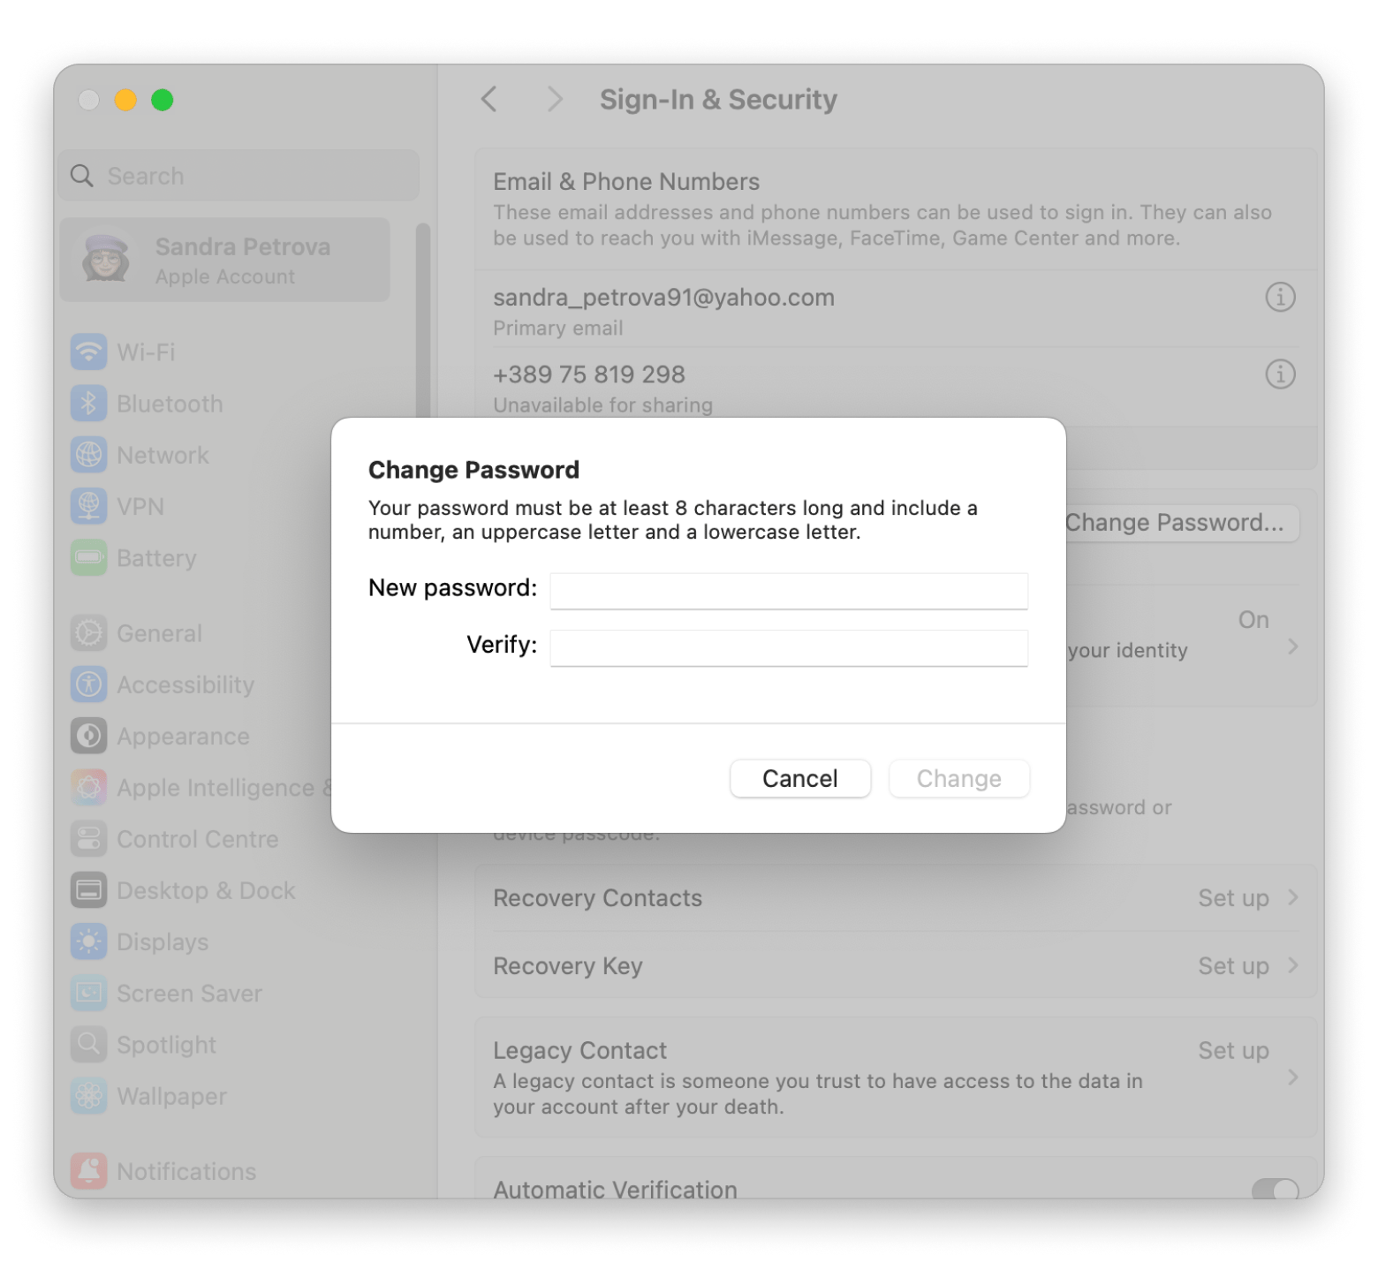
Task: Click the Wi-Fi icon in sidebar
Action: tap(88, 352)
